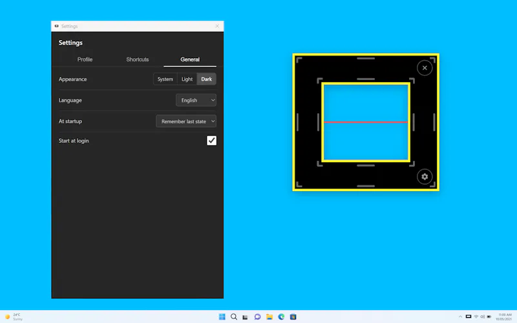Screen dimensions: 517x323
Task: Click the red center line in the overlay
Action: click(366, 122)
